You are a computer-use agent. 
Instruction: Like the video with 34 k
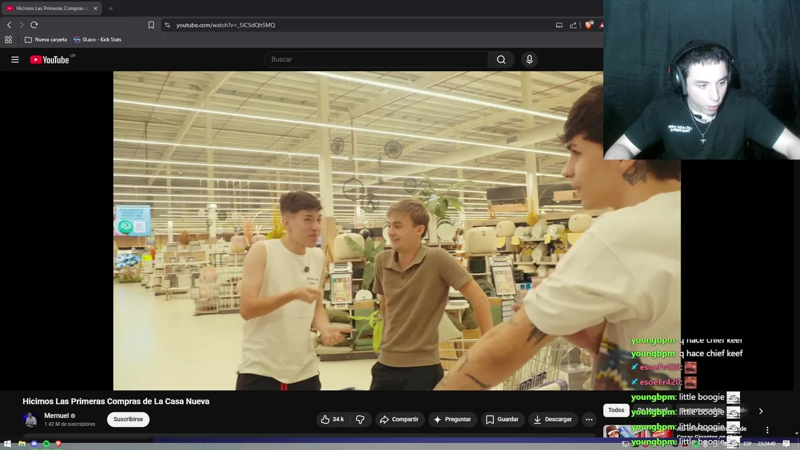pos(332,419)
